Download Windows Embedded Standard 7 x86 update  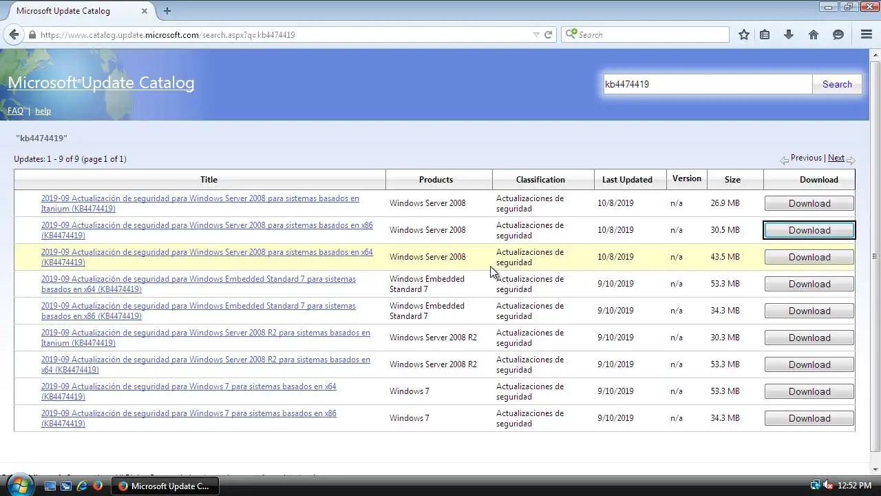(809, 311)
